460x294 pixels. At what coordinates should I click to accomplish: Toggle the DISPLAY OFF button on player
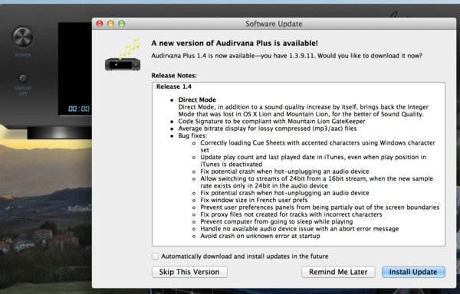coord(23,78)
